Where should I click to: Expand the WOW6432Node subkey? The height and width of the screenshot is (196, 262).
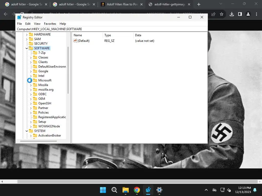click(31, 127)
